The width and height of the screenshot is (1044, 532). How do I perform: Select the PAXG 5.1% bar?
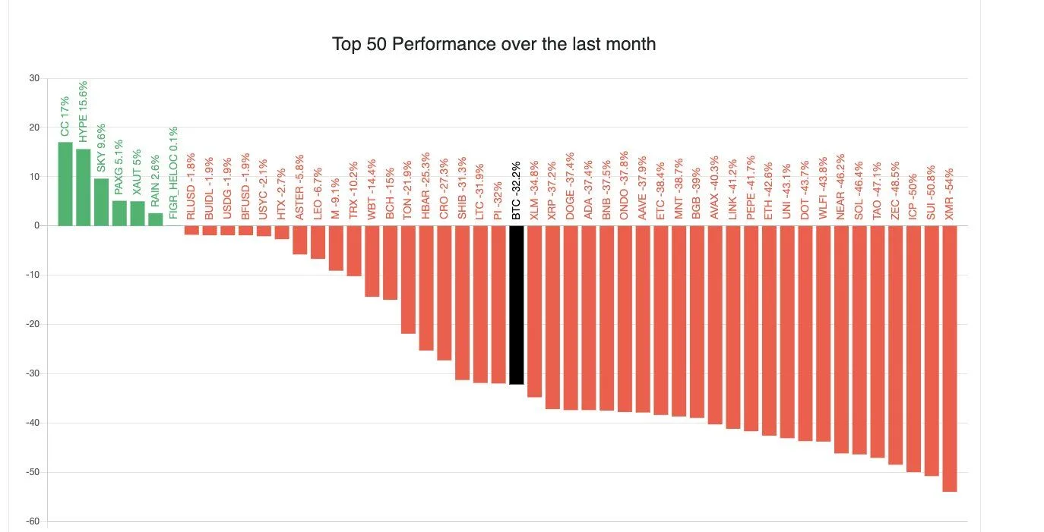pos(119,213)
